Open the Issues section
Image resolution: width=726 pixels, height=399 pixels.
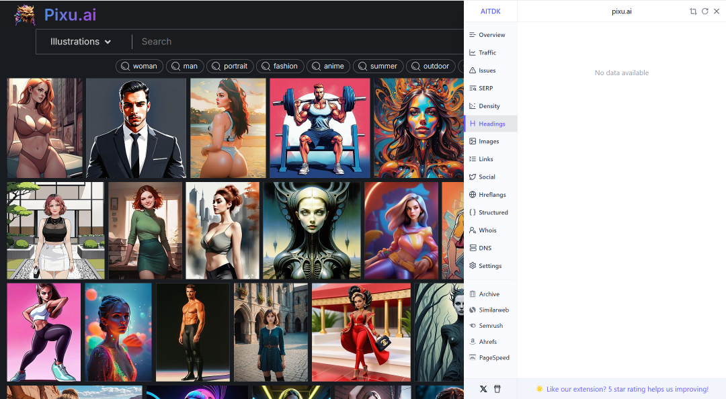pos(490,71)
